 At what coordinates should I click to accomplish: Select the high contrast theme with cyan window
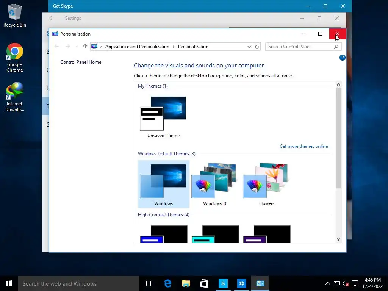(x=215, y=234)
